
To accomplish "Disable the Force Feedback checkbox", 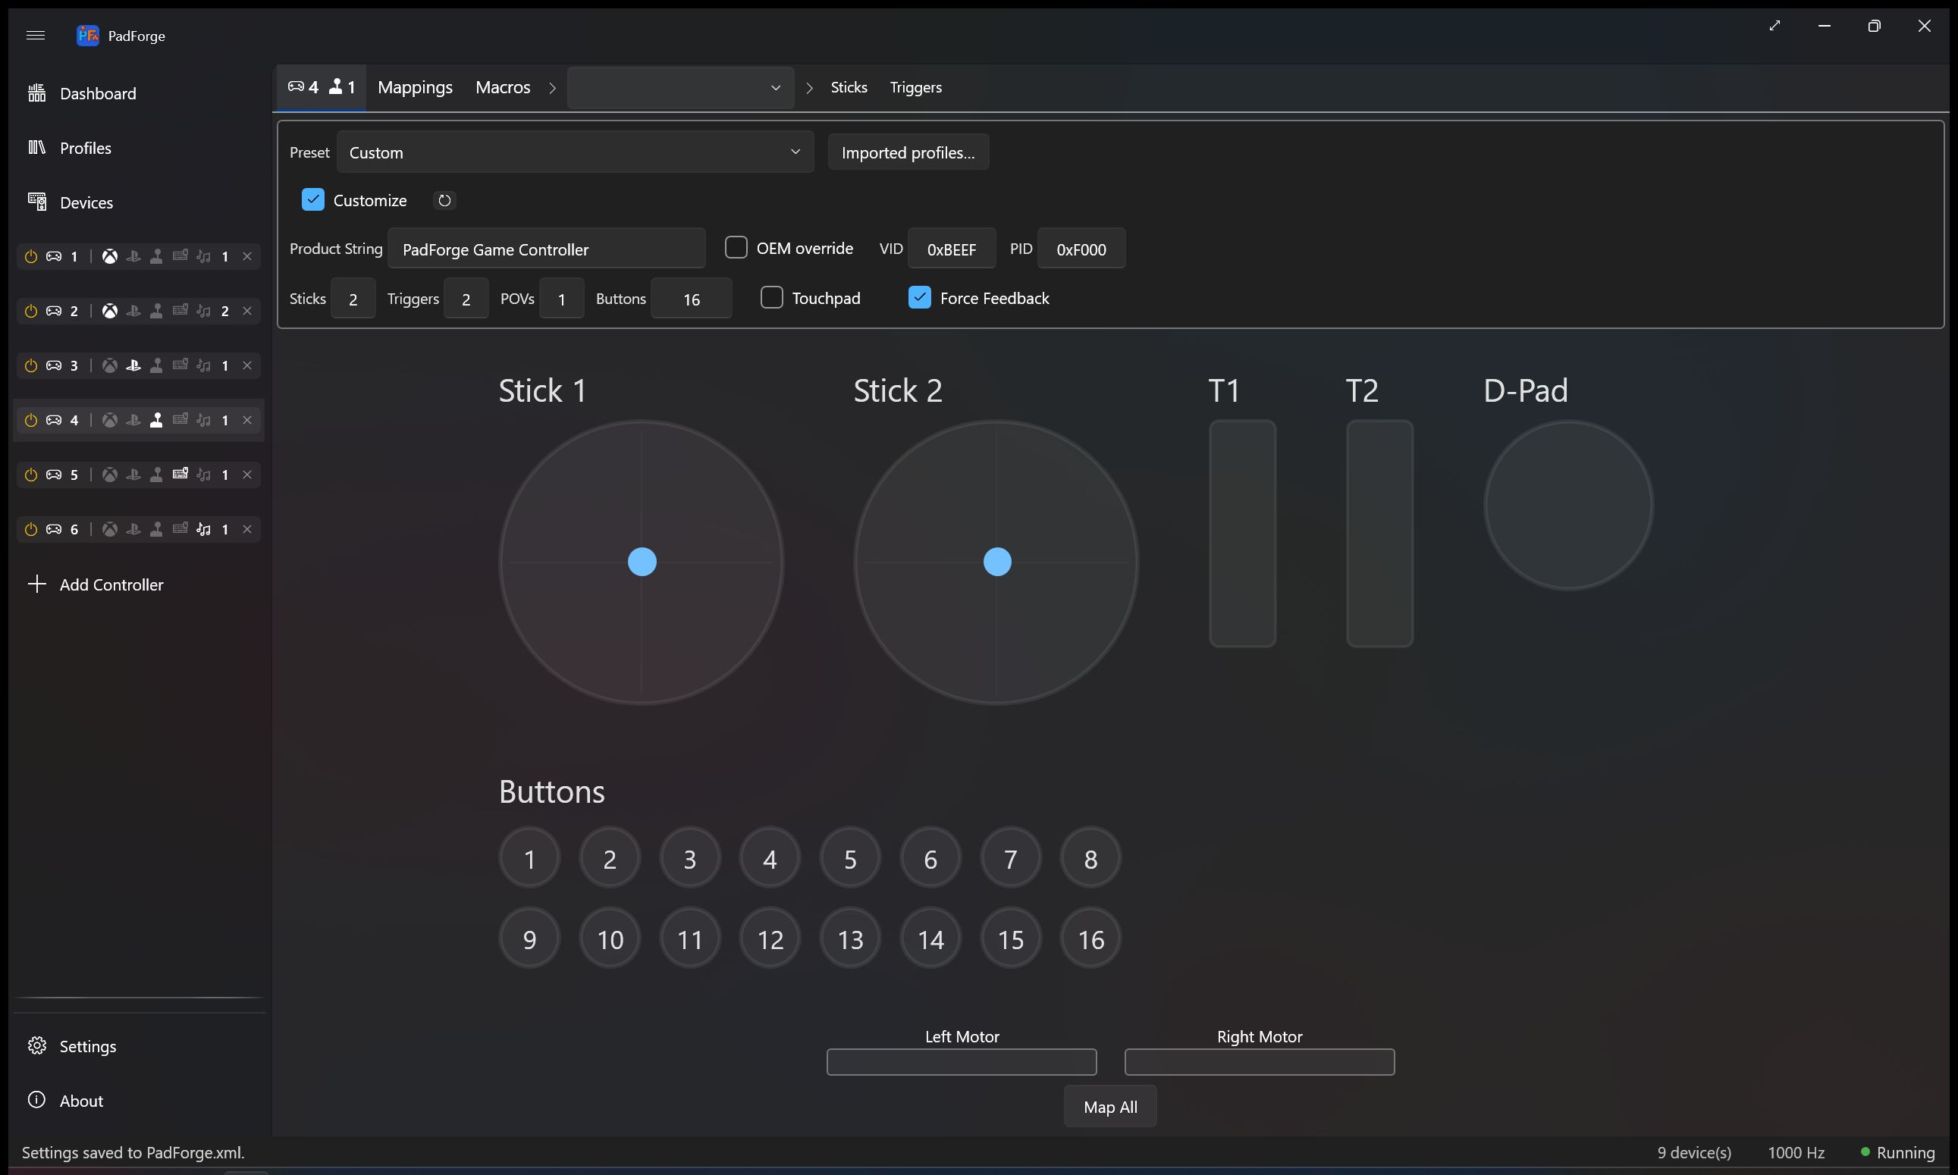I will pyautogui.click(x=920, y=298).
